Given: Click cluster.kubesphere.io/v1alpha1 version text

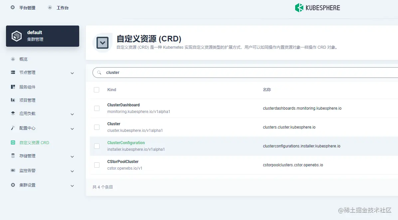Looking at the screenshot, I should click(x=135, y=131).
